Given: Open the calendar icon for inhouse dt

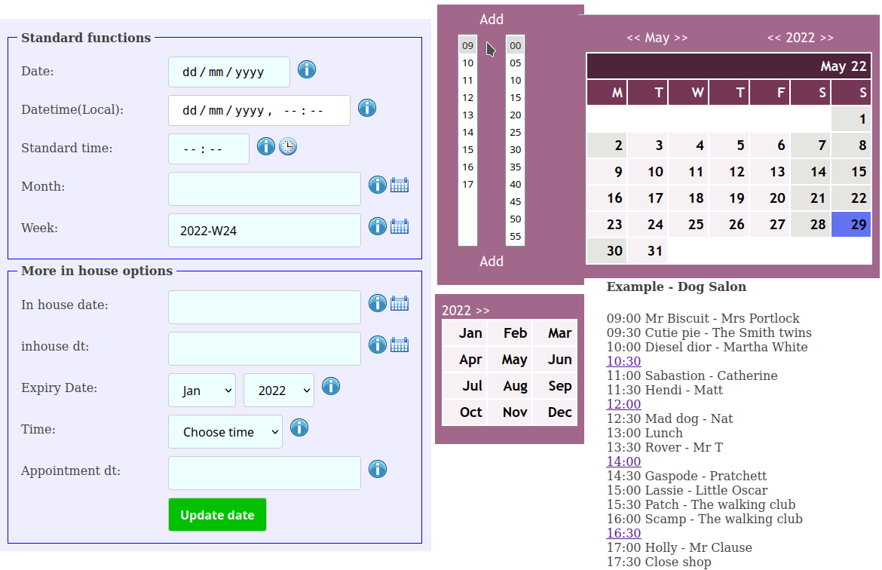Looking at the screenshot, I should (400, 345).
